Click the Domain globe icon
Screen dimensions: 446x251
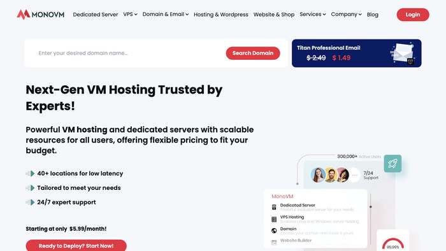[x=274, y=231]
